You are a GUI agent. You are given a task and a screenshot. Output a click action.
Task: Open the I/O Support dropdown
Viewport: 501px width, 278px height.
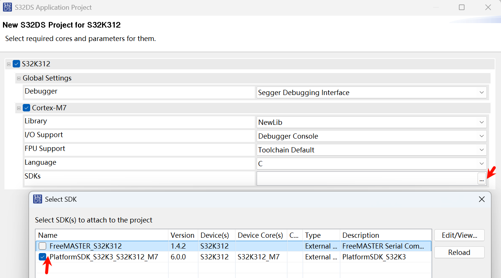coord(482,136)
